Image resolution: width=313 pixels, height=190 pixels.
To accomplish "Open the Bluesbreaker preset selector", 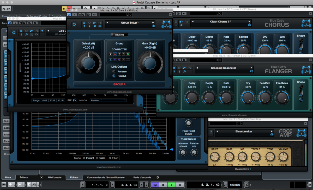I will [244, 132].
